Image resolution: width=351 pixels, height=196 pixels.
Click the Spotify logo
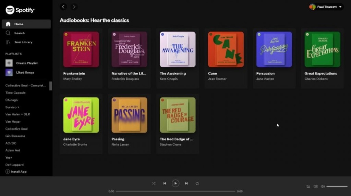click(x=20, y=10)
